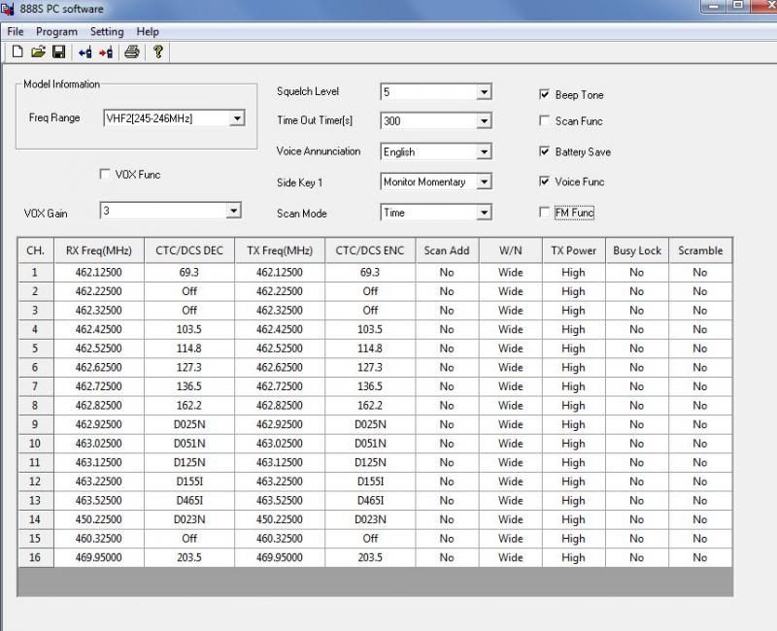The image size is (777, 631).
Task: Click TX Freq cell 462.42500 in channel 4
Action: tap(280, 329)
